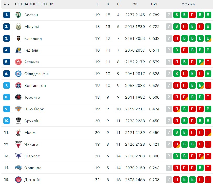Image resolution: width=213 pixels, height=186 pixels.
Task: Click the grey question mark in Boston's form
Action: pyautogui.click(x=169, y=15)
